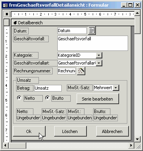143x151 pixels.
Task: Select the Geschäftsvorfall: label
Action: pos(31,39)
